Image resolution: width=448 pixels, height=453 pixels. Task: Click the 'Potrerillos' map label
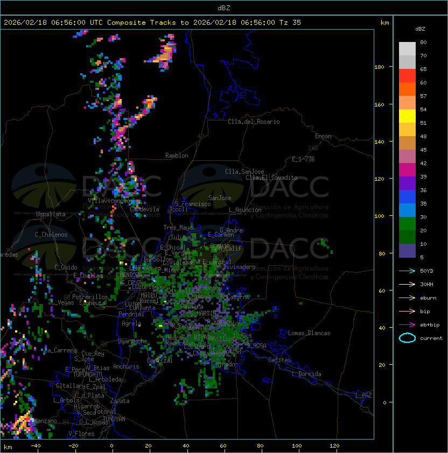tap(90, 297)
